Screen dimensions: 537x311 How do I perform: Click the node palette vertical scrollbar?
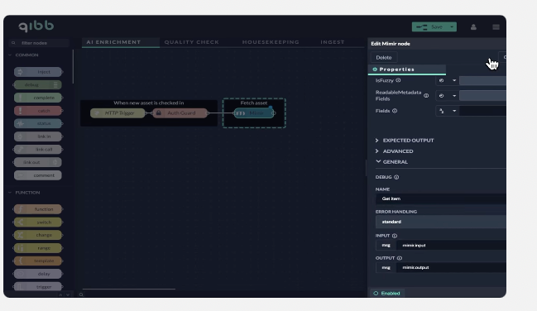[73, 66]
